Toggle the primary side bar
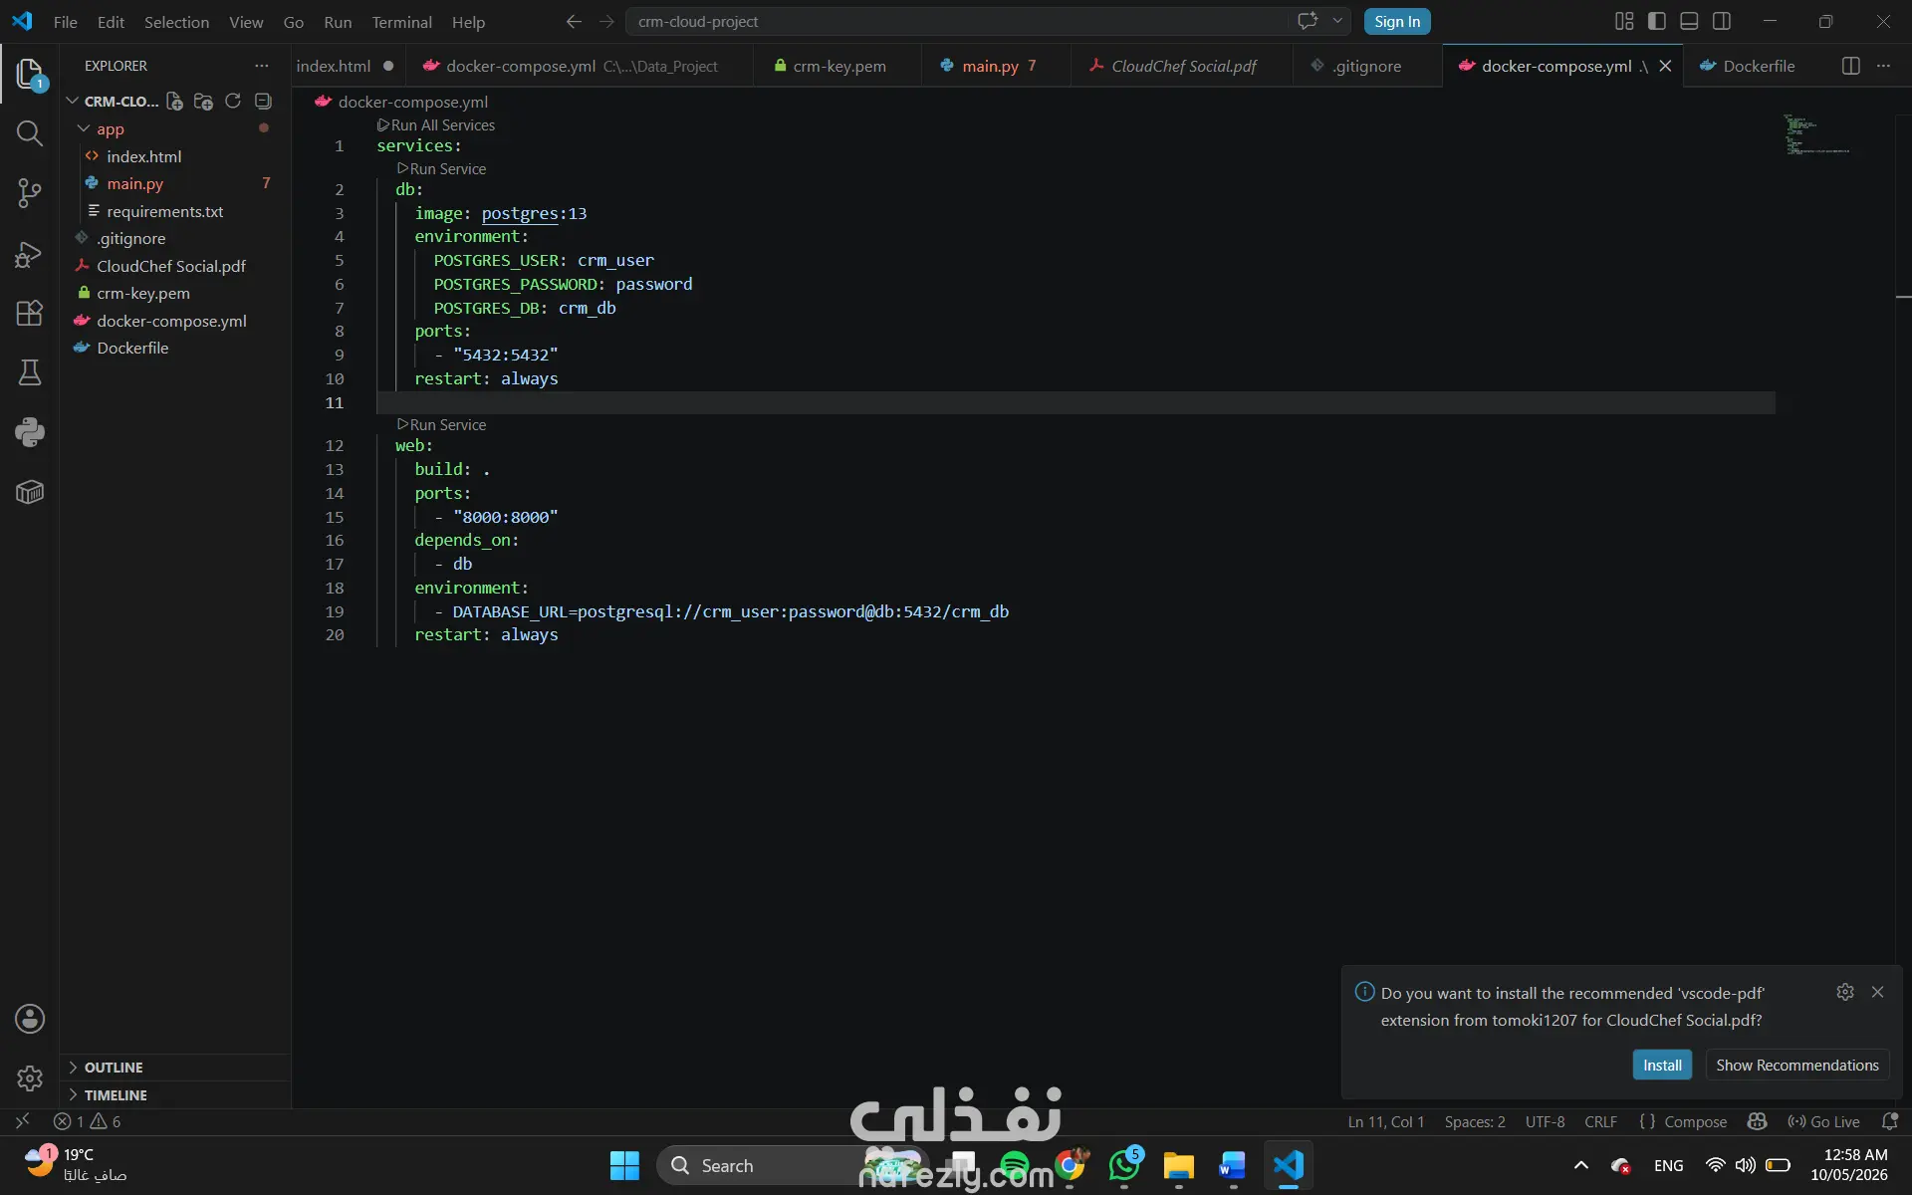Image resolution: width=1912 pixels, height=1195 pixels. click(x=1657, y=21)
